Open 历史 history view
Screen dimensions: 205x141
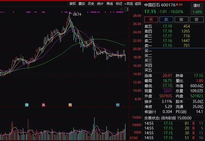91,4
